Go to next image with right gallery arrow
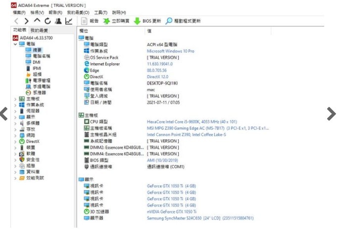 [332, 114]
